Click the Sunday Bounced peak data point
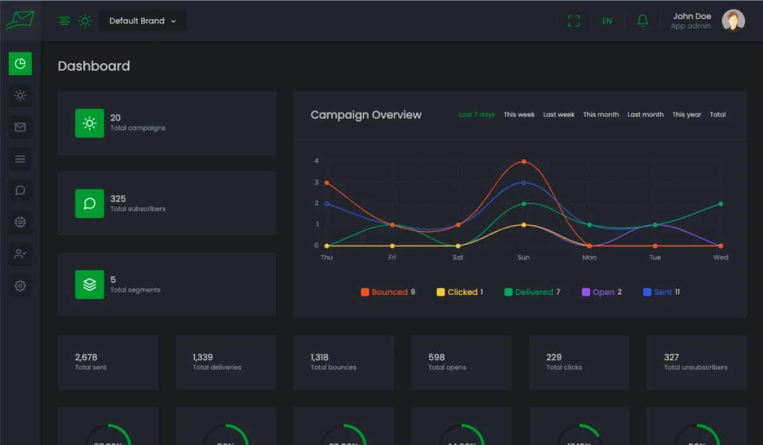The image size is (763, 445). [x=523, y=161]
